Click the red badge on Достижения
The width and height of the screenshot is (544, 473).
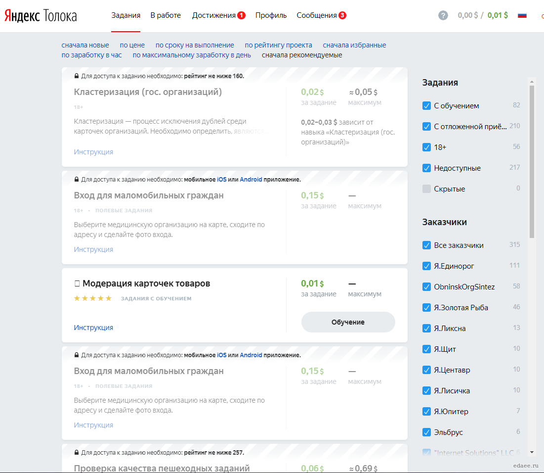pyautogui.click(x=241, y=15)
